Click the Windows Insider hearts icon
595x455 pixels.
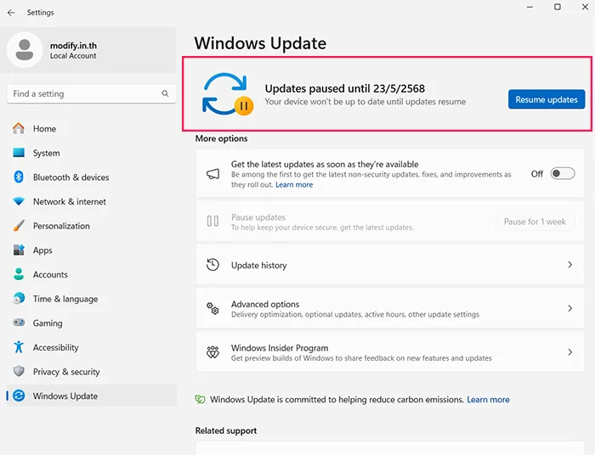212,352
